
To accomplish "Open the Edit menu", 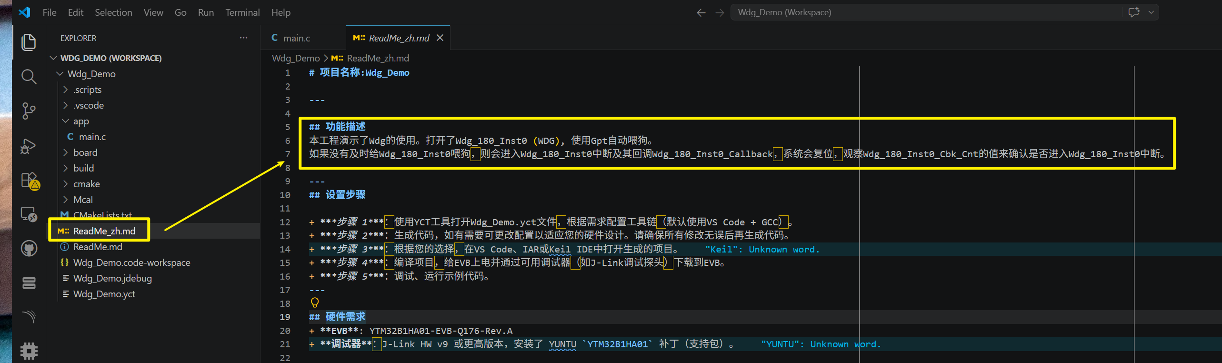I will coord(76,12).
